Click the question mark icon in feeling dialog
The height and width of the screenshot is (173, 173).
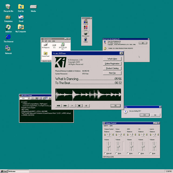click(x=125, y=112)
